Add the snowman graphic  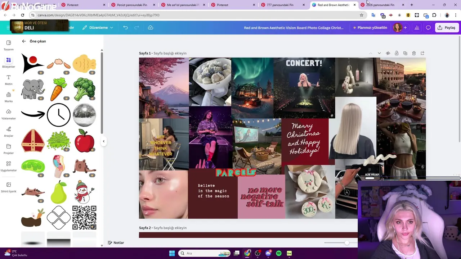click(x=84, y=192)
